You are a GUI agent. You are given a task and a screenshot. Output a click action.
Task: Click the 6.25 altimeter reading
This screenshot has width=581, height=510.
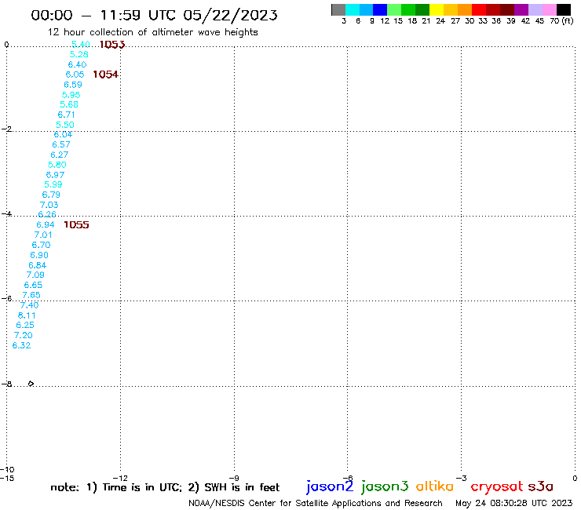click(x=25, y=325)
